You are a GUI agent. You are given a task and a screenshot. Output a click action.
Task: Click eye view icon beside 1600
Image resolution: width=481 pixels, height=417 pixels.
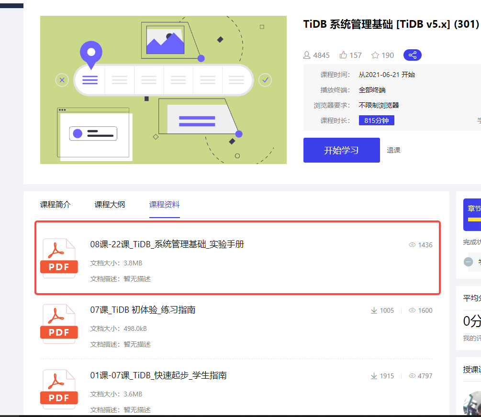coord(412,310)
